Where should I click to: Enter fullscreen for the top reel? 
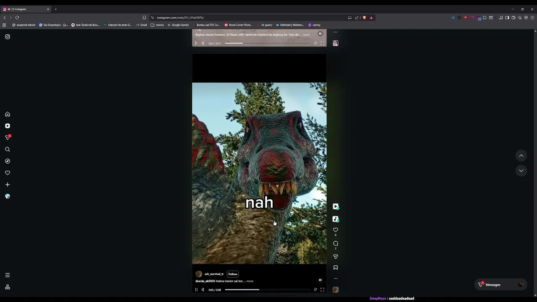tap(322, 43)
